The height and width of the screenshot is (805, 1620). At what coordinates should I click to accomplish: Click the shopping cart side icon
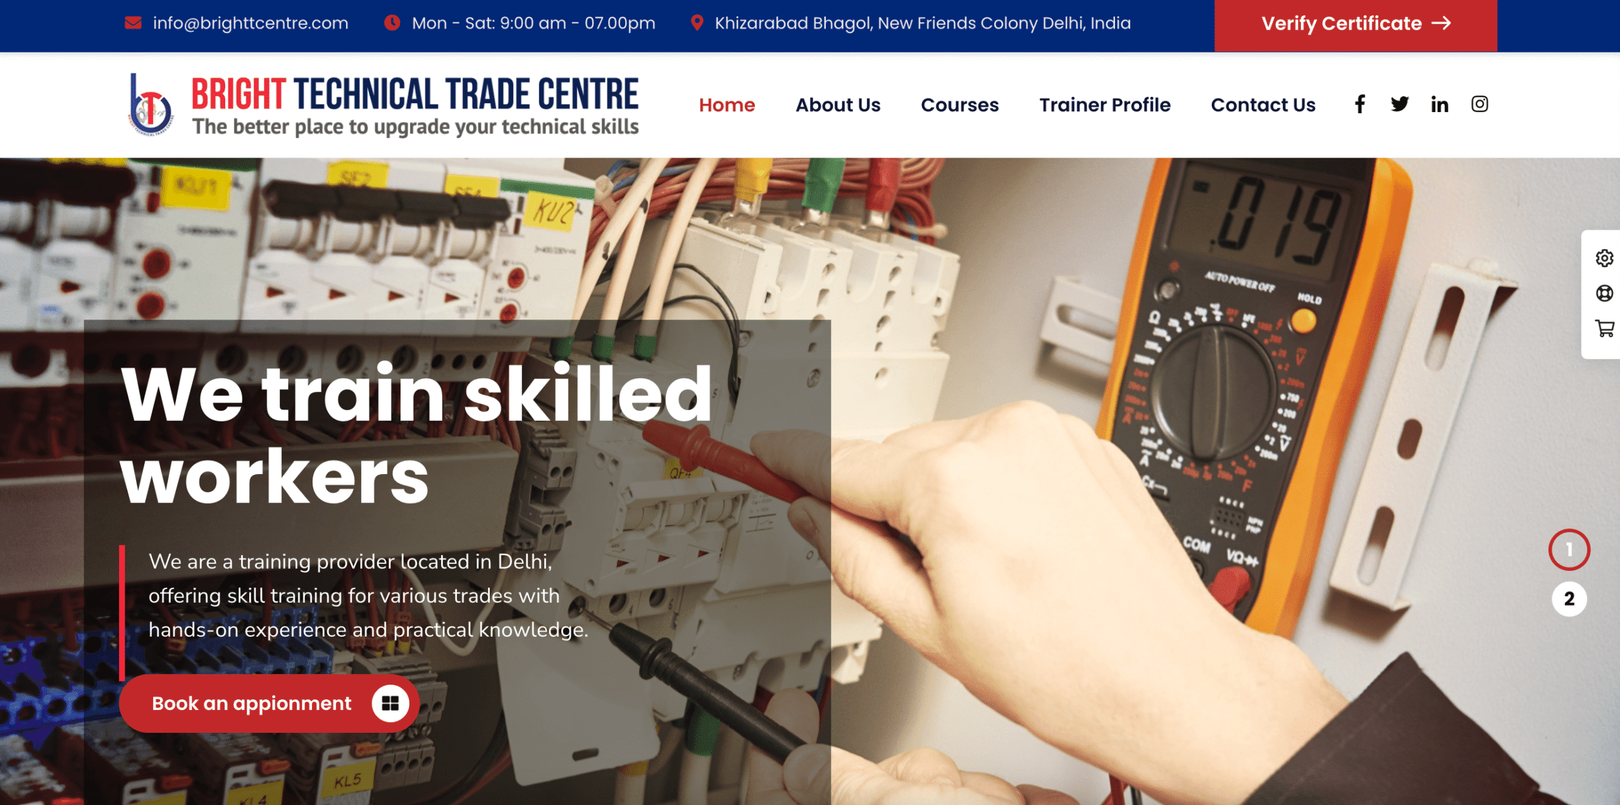[x=1604, y=329]
